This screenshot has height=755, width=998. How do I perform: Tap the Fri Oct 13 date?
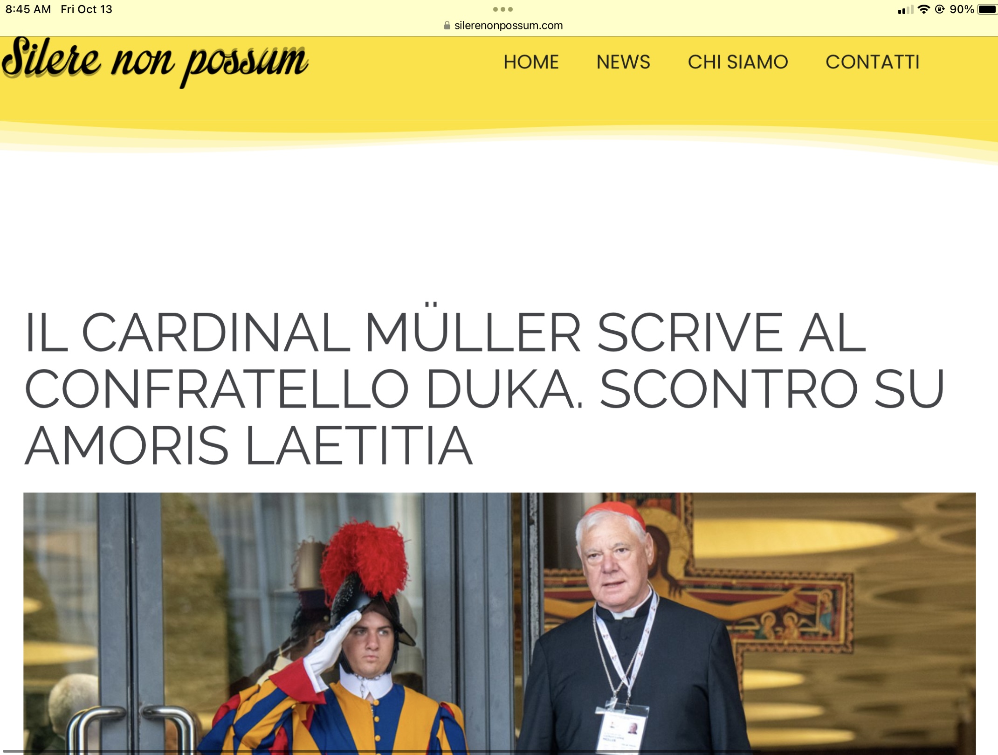(x=86, y=9)
